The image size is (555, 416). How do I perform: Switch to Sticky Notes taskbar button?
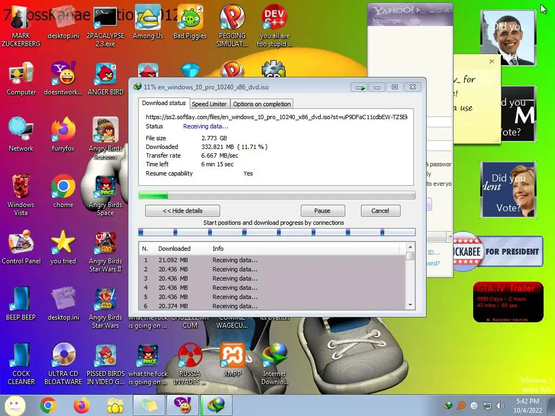[x=149, y=405]
